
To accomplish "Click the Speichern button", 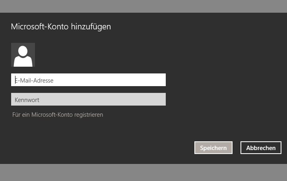I will tap(213, 148).
